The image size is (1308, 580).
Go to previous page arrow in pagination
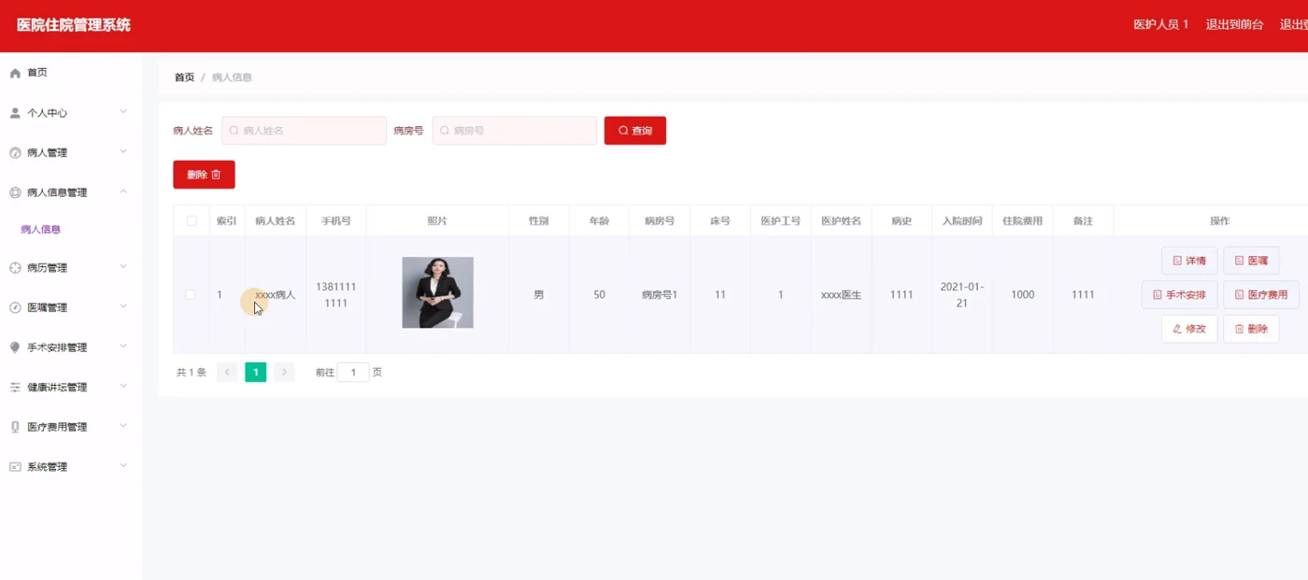227,373
